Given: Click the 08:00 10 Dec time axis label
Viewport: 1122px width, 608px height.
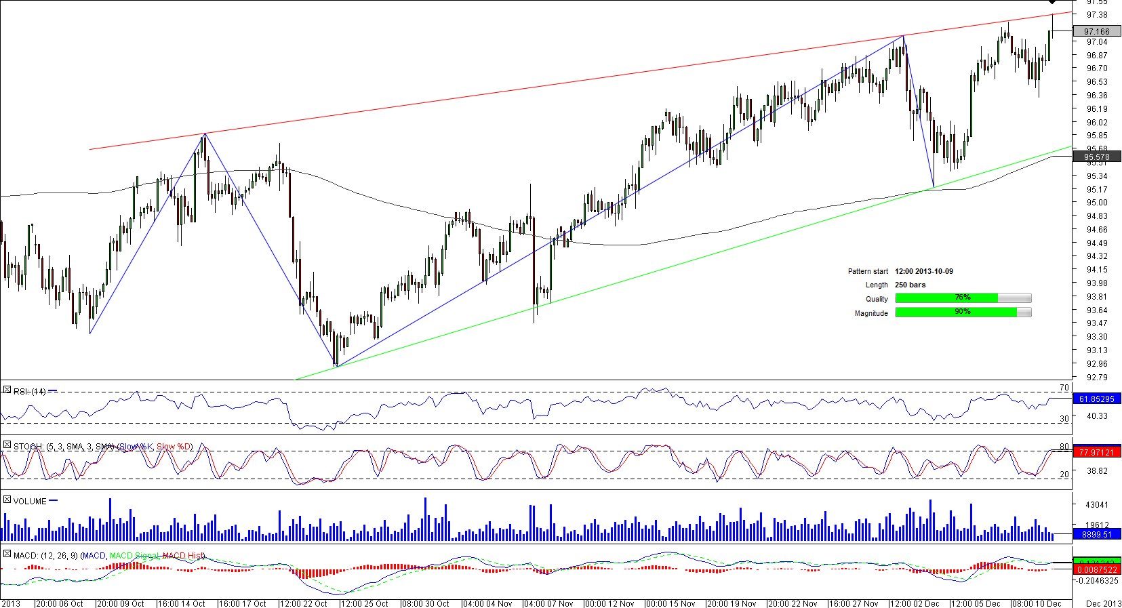Looking at the screenshot, I should pyautogui.click(x=1037, y=603).
